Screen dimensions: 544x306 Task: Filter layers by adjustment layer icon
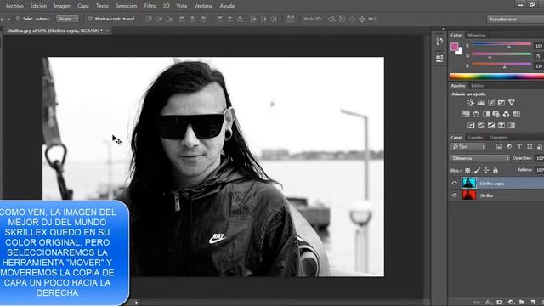pyautogui.click(x=509, y=147)
